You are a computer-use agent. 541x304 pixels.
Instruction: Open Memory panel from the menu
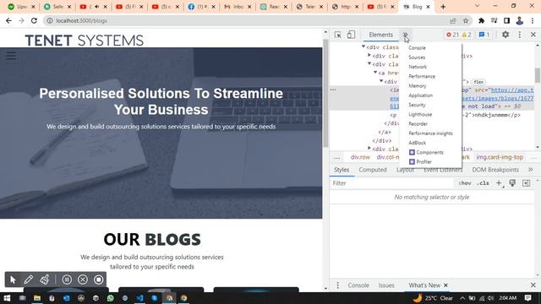[x=417, y=86]
